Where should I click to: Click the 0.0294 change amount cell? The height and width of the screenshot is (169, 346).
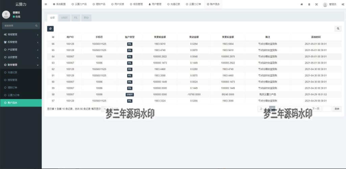click(x=194, y=44)
